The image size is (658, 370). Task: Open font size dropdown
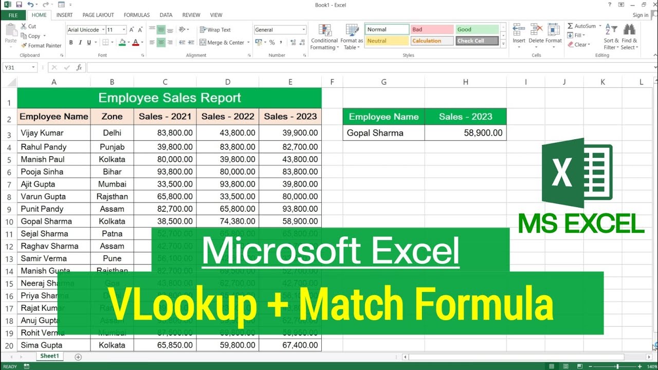click(x=124, y=30)
